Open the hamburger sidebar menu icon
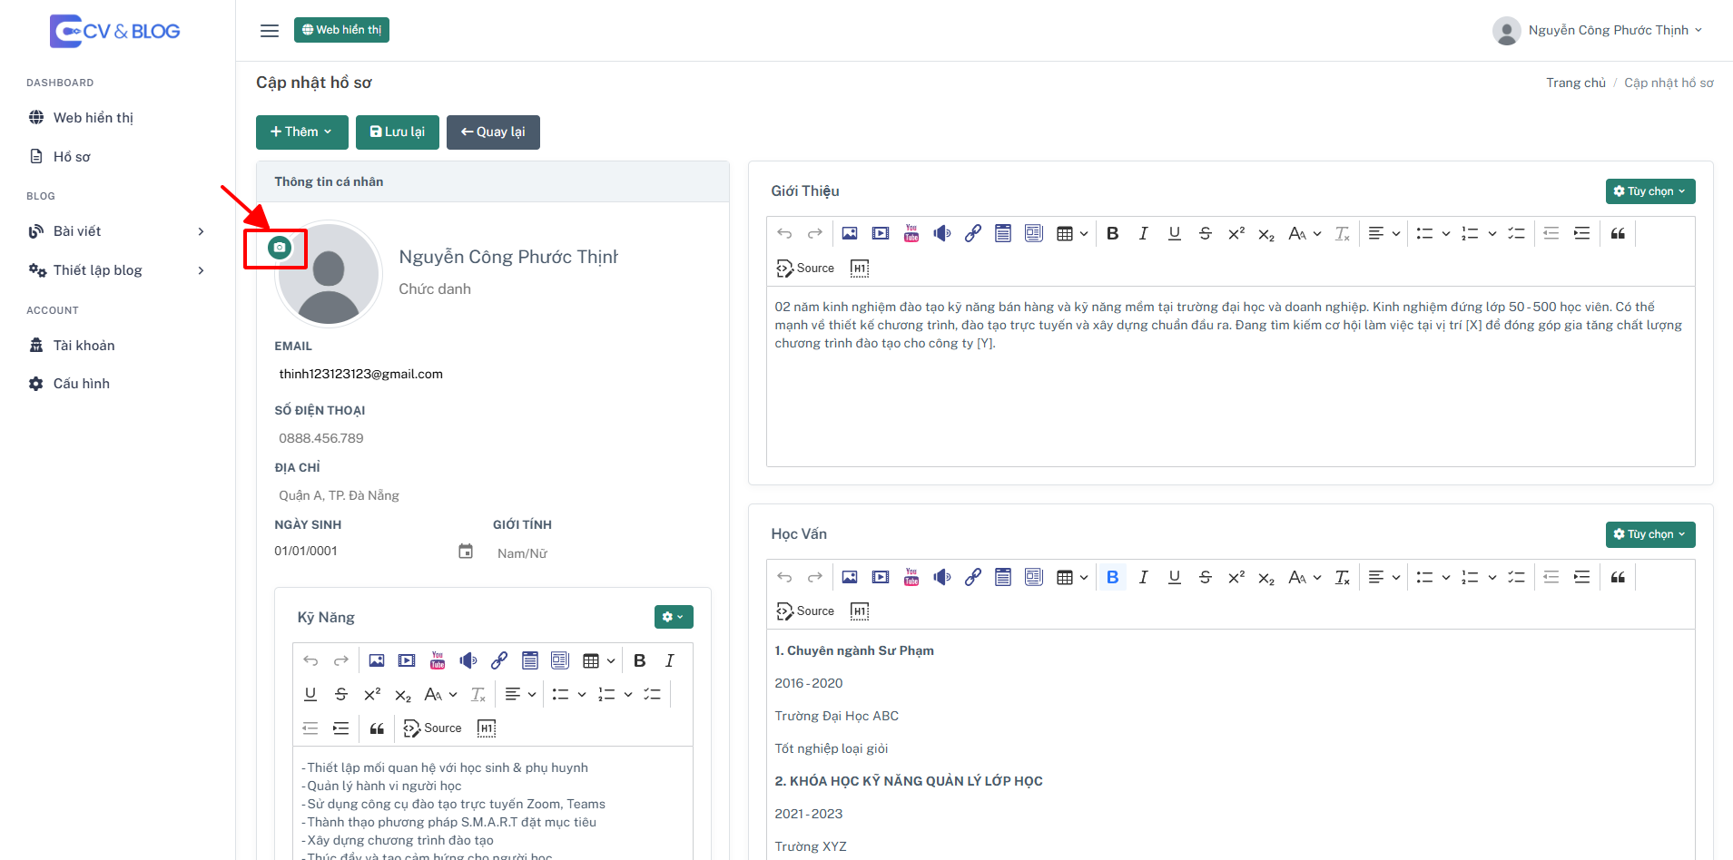This screenshot has height=860, width=1733. [x=270, y=30]
